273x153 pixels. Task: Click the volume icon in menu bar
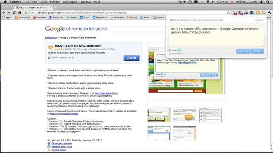(213, 2)
